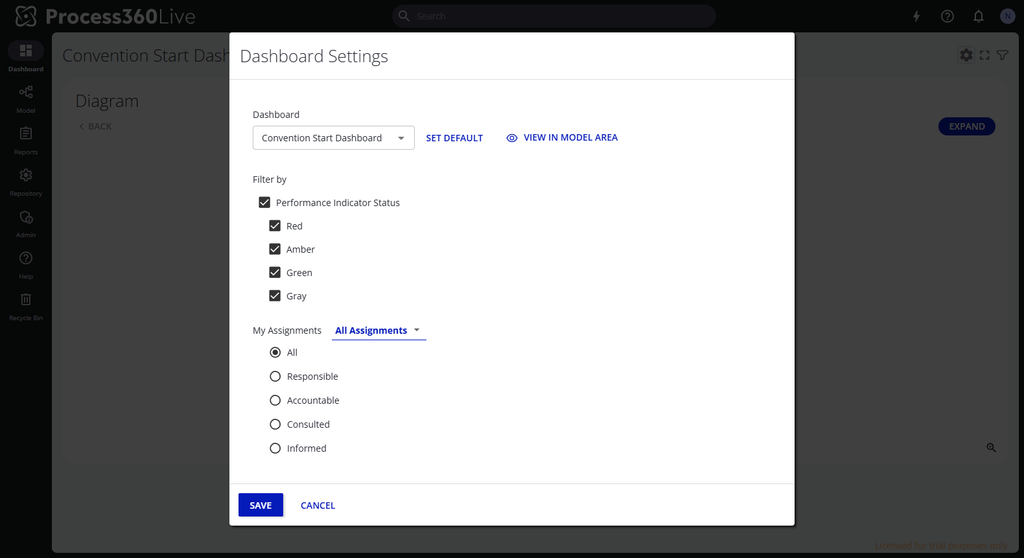The image size is (1024, 558).
Task: Click the Filter by label
Action: pyautogui.click(x=270, y=180)
